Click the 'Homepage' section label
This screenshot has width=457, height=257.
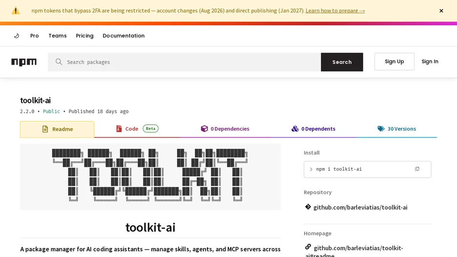pos(317,234)
